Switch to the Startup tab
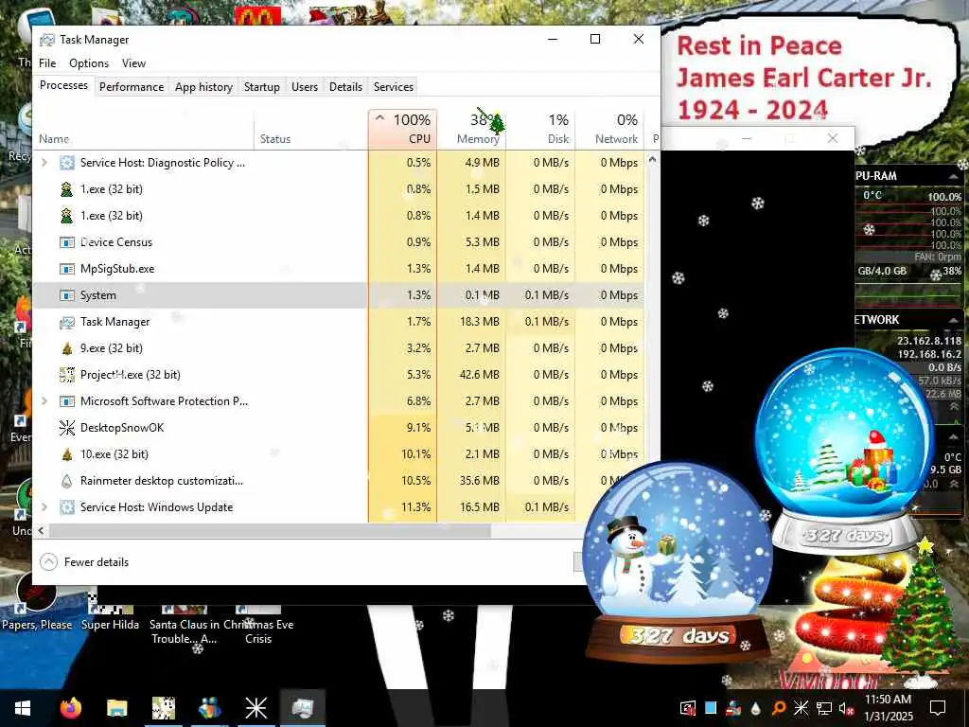Screen dimensions: 969x727 point(262,87)
